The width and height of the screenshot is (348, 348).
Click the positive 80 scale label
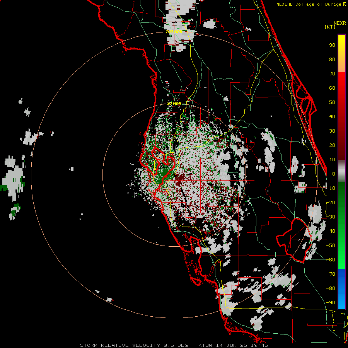(332, 59)
